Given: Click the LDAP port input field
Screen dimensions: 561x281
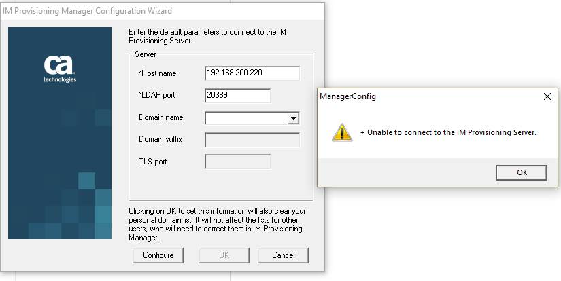Looking at the screenshot, I should 237,96.
